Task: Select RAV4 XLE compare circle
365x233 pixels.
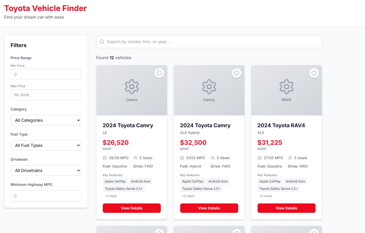Action: click(x=314, y=73)
